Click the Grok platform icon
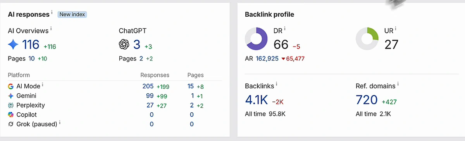This screenshot has width=465, height=141. 11,124
